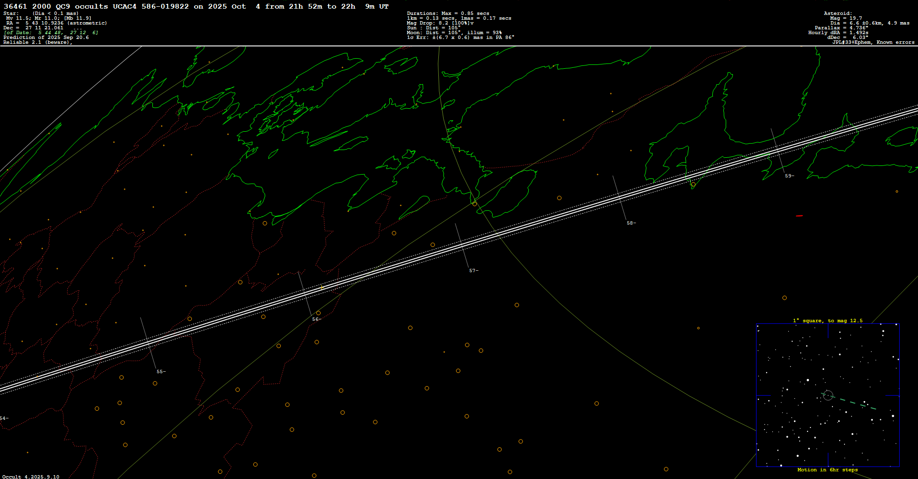Click the 'Reliable 2.1 (beware)' note
The height and width of the screenshot is (479, 918).
coord(37,42)
